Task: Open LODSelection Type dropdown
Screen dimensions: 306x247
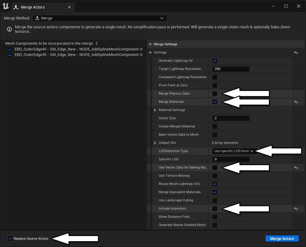Action: pyautogui.click(x=234, y=151)
